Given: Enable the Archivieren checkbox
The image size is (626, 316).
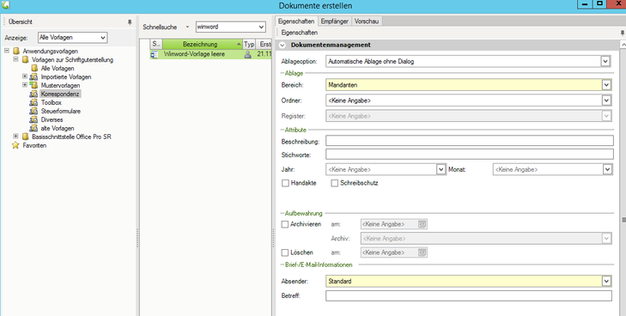Looking at the screenshot, I should tap(285, 224).
